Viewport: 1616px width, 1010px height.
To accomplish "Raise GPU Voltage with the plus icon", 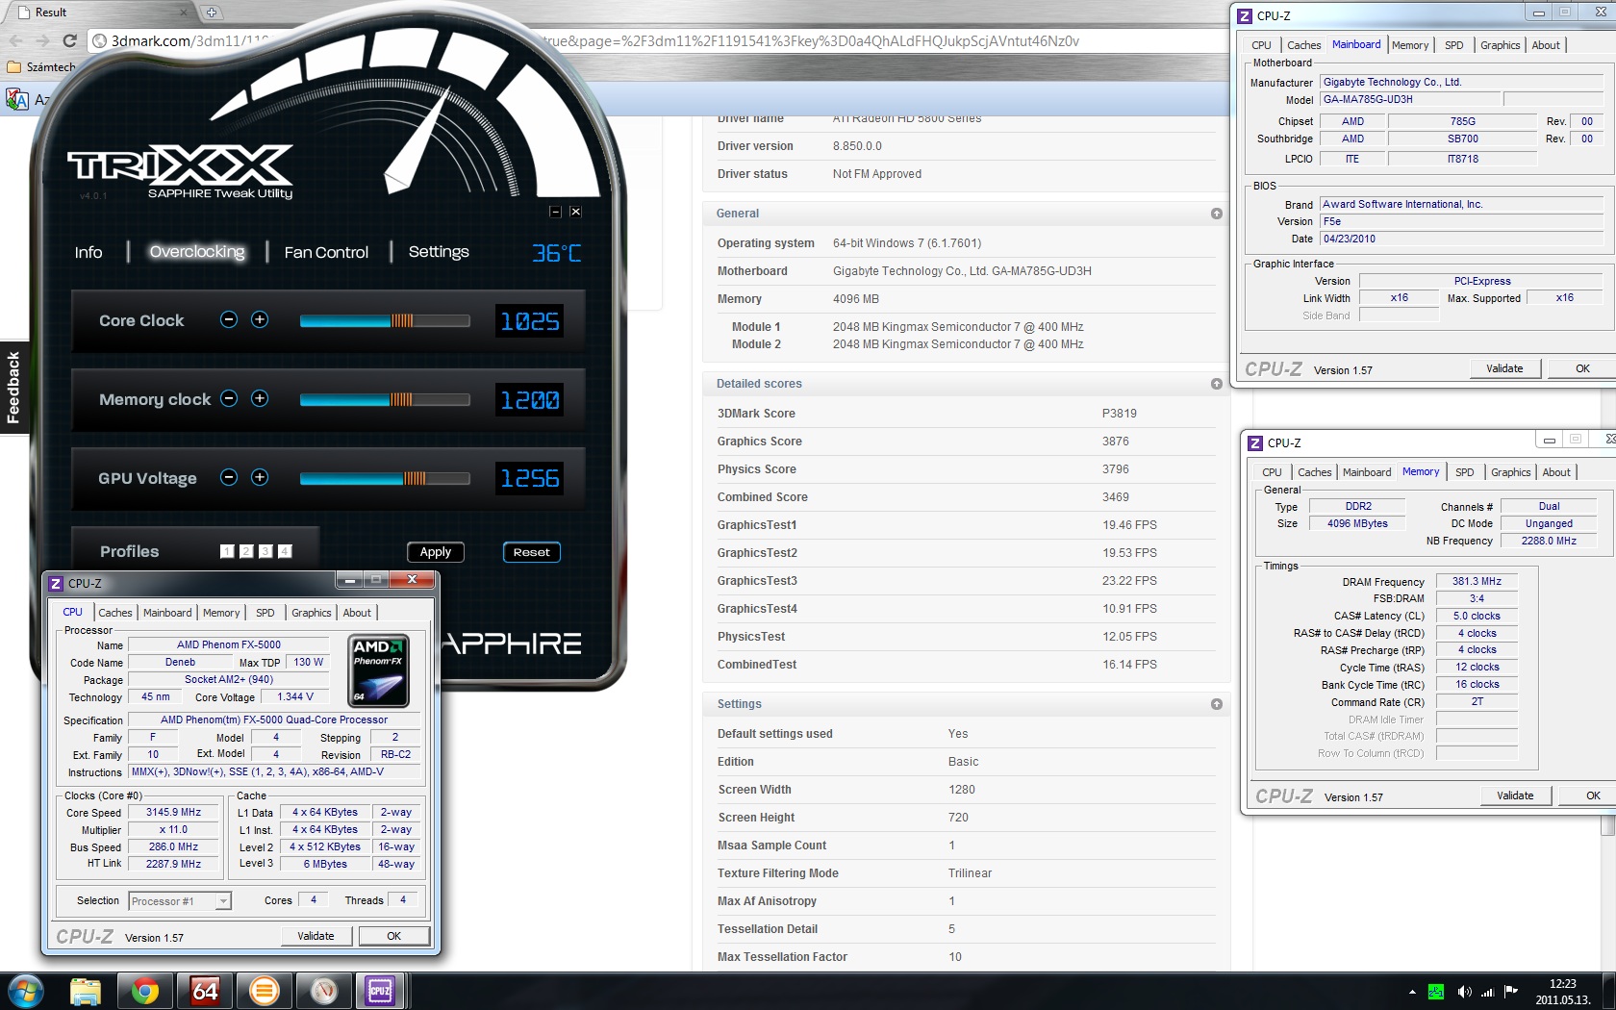I will click(x=260, y=477).
